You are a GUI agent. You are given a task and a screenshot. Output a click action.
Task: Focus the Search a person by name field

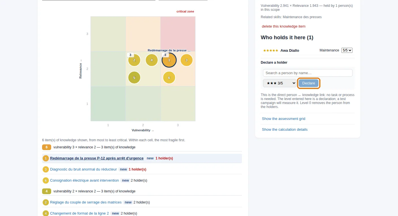click(308, 73)
